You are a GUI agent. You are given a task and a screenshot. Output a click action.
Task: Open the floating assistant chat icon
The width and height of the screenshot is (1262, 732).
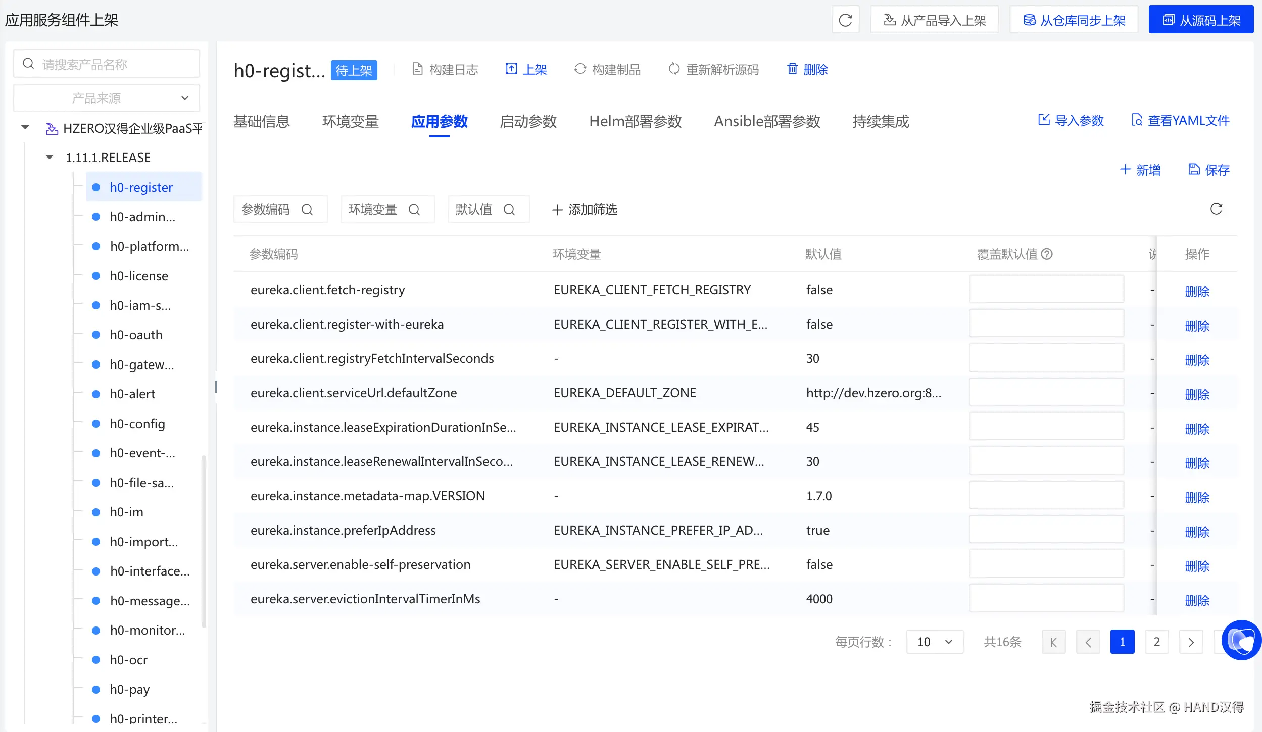[x=1241, y=640]
